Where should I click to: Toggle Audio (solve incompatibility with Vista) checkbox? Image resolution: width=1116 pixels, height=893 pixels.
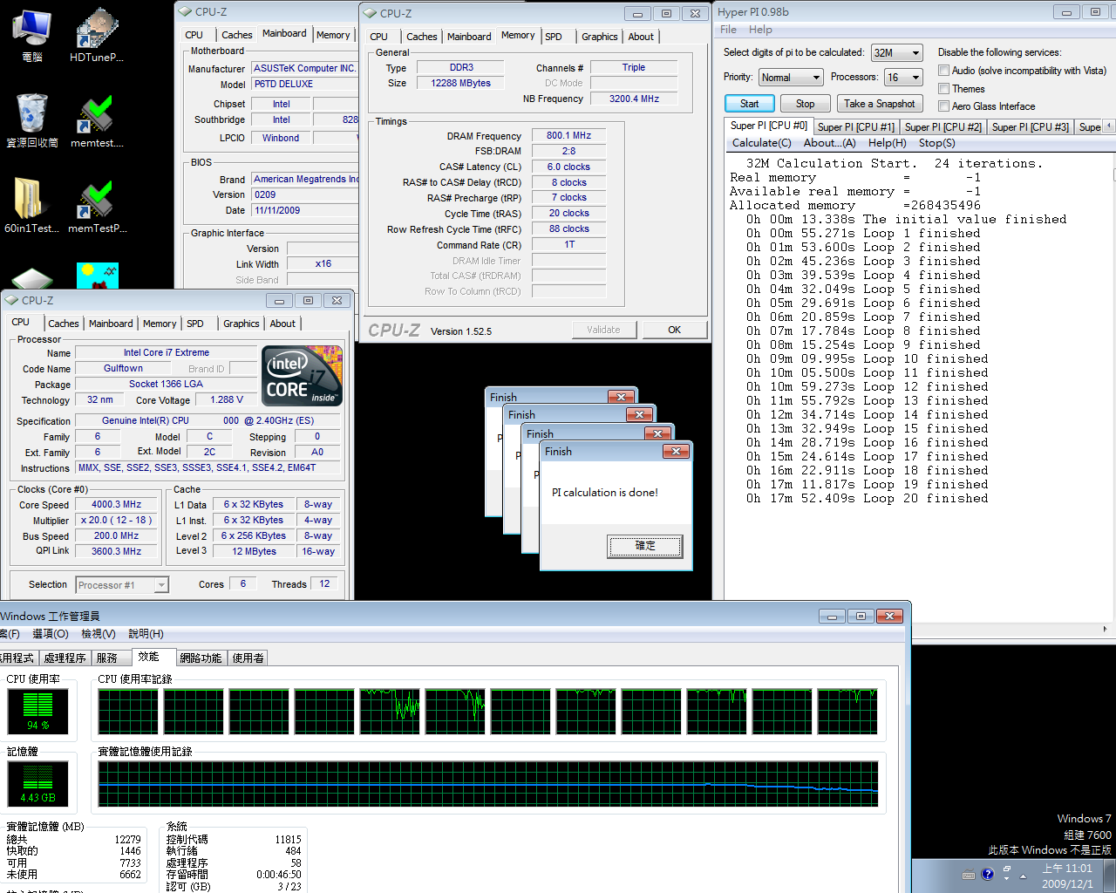(x=943, y=71)
